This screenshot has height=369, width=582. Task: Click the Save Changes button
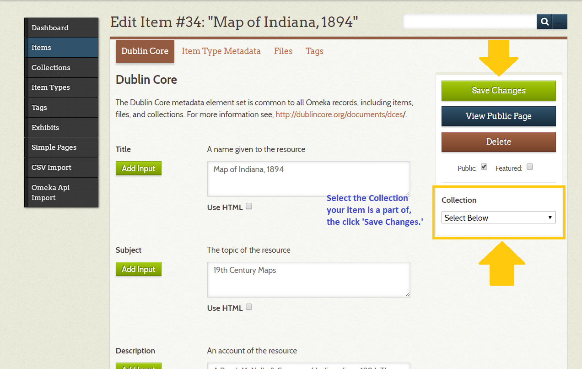pos(499,91)
